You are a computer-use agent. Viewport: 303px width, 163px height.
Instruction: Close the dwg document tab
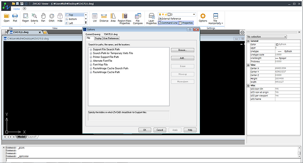pyautogui.click(x=40, y=32)
